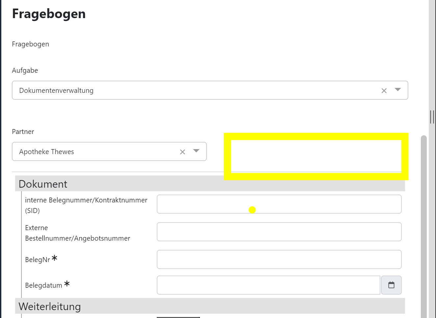Select the Fragebogen page heading

49,14
